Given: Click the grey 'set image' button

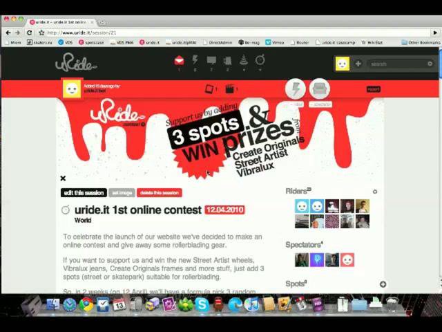Looking at the screenshot, I should tap(122, 193).
